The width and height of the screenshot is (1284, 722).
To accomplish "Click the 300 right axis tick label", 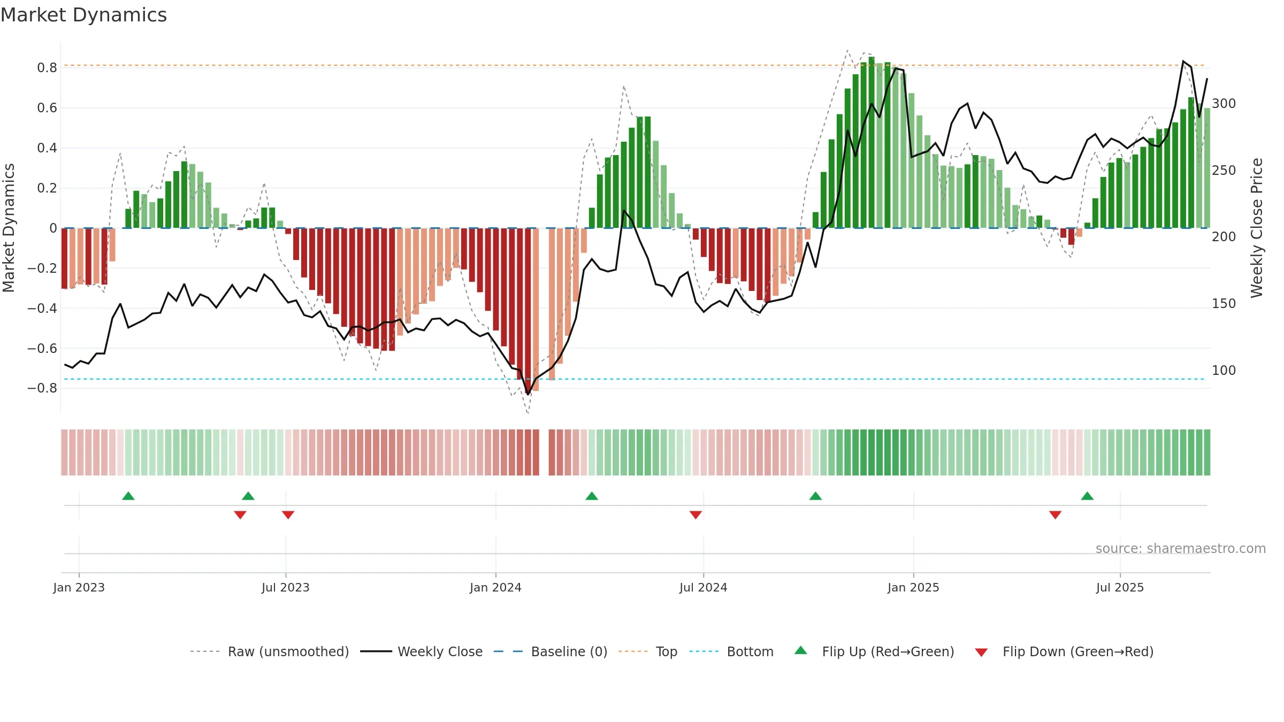I will click(x=1224, y=103).
